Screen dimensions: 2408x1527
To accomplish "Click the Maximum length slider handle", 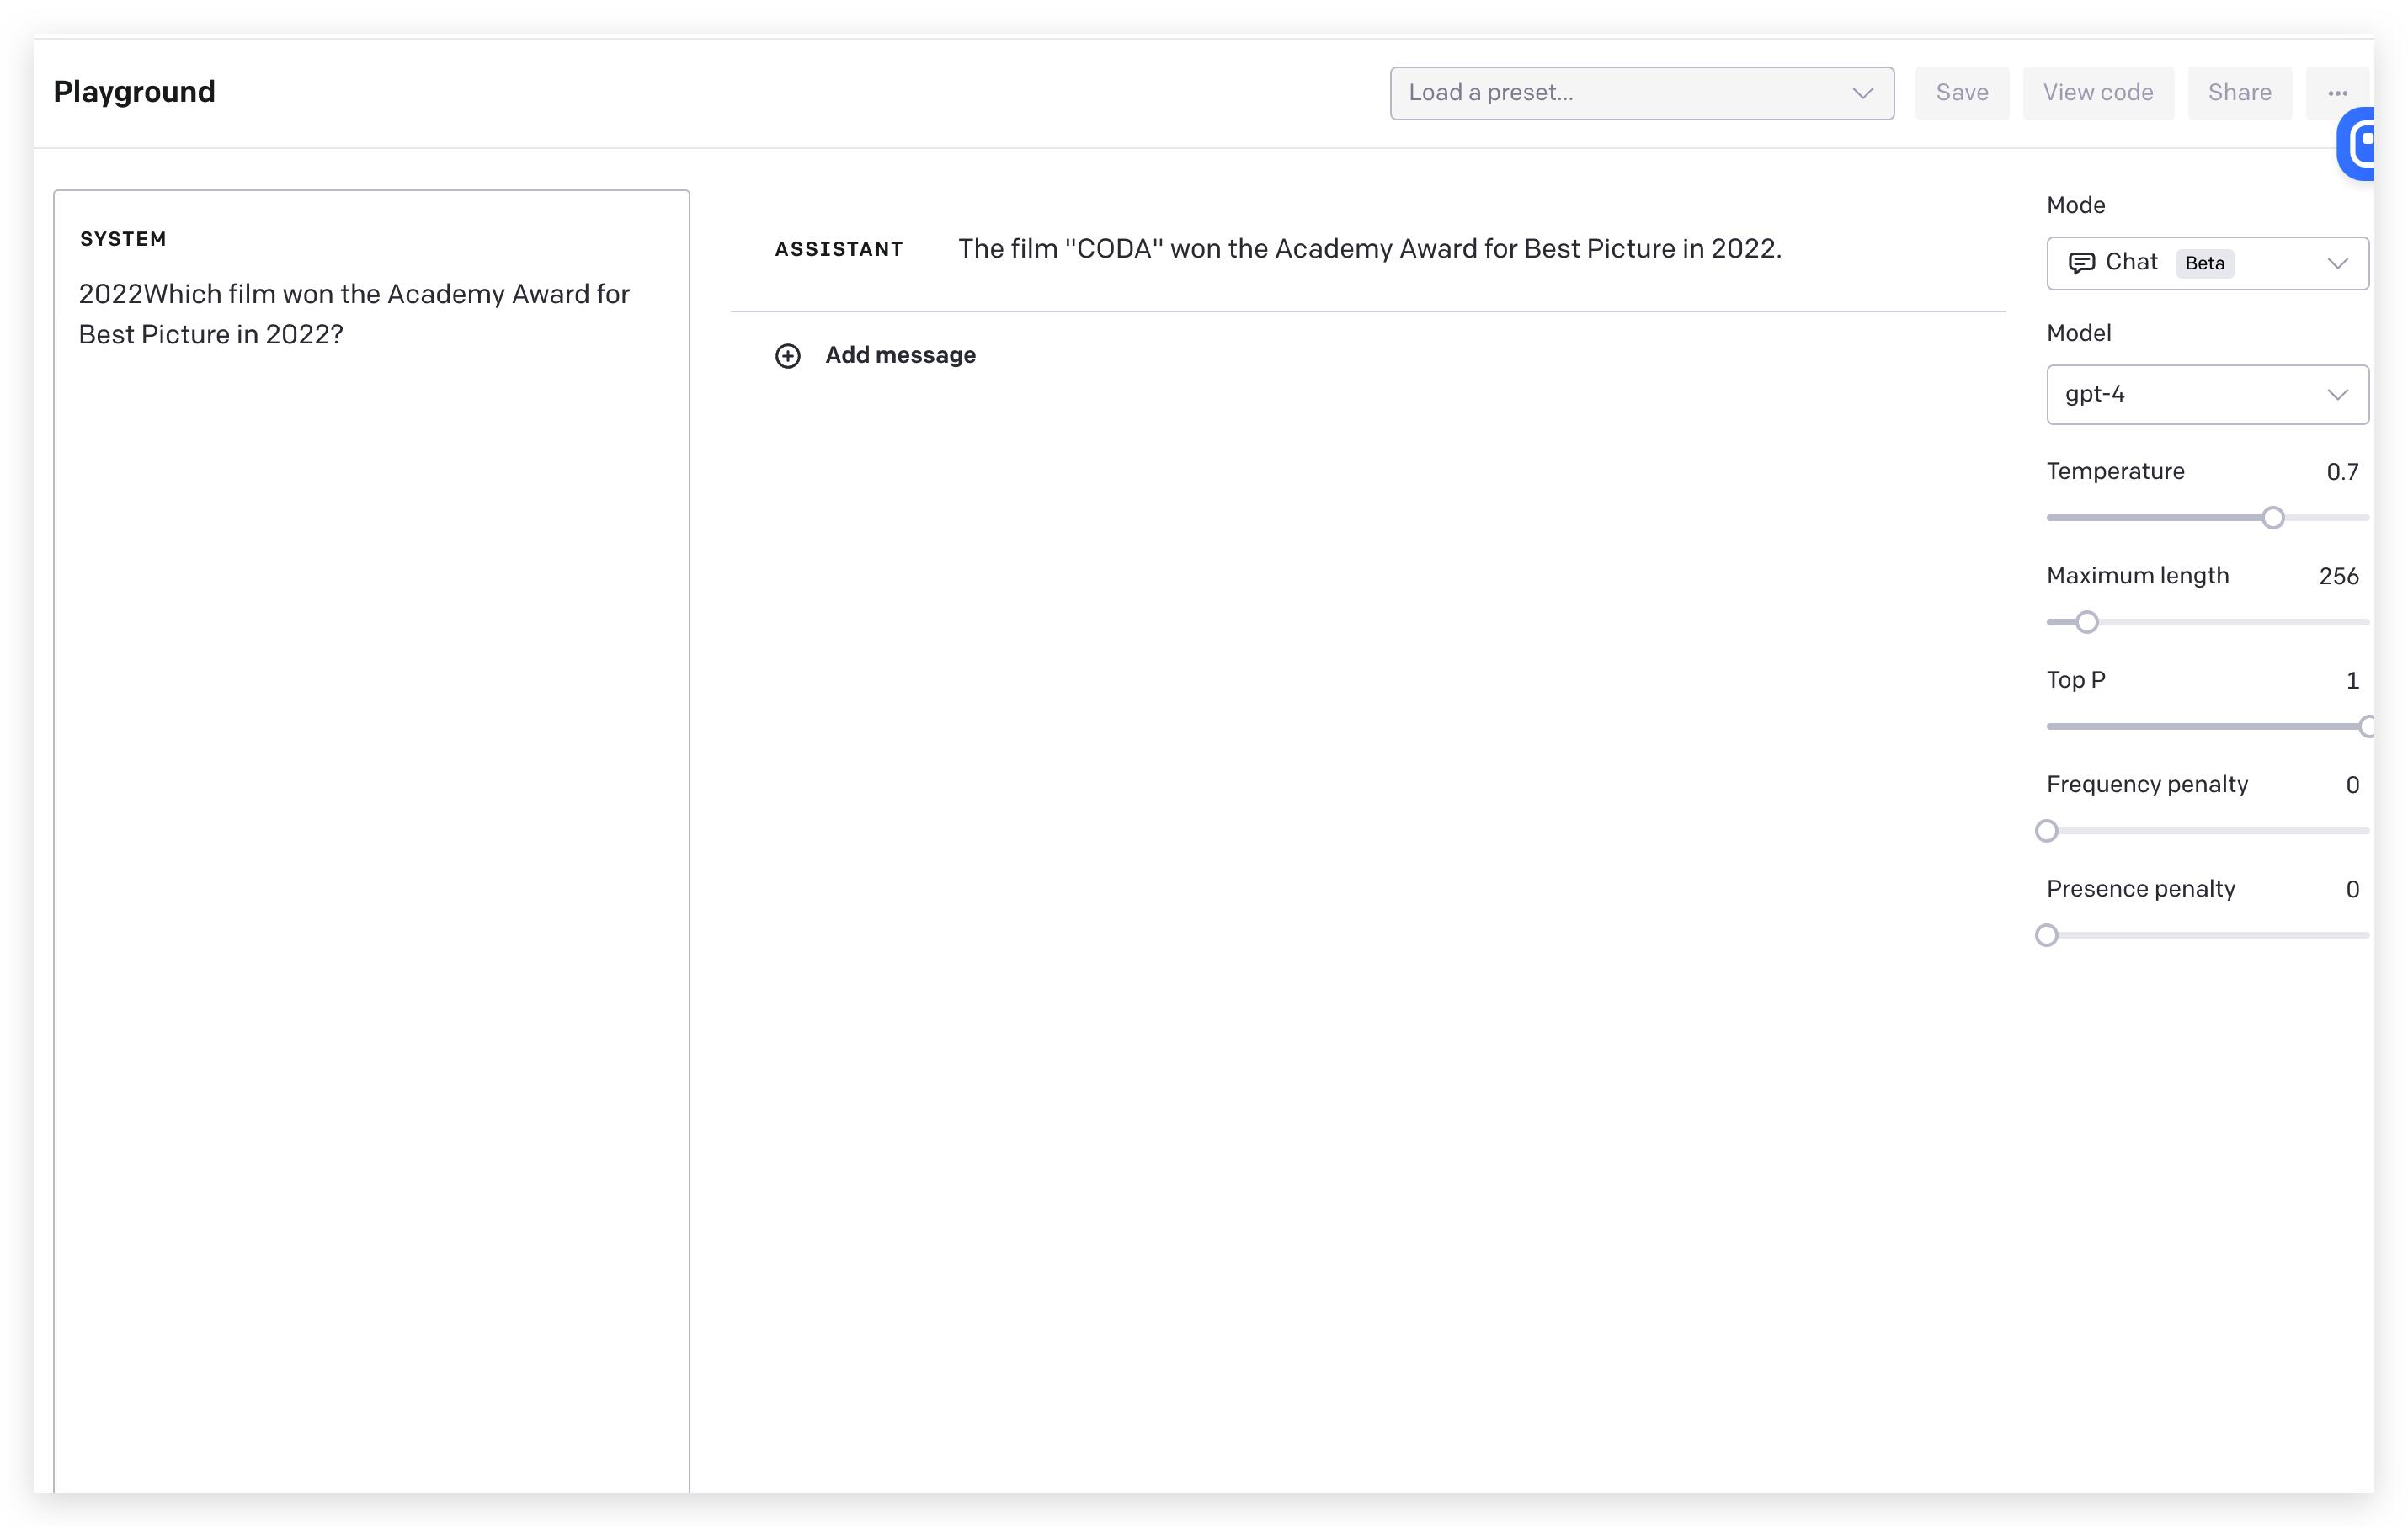I will pyautogui.click(x=2087, y=622).
